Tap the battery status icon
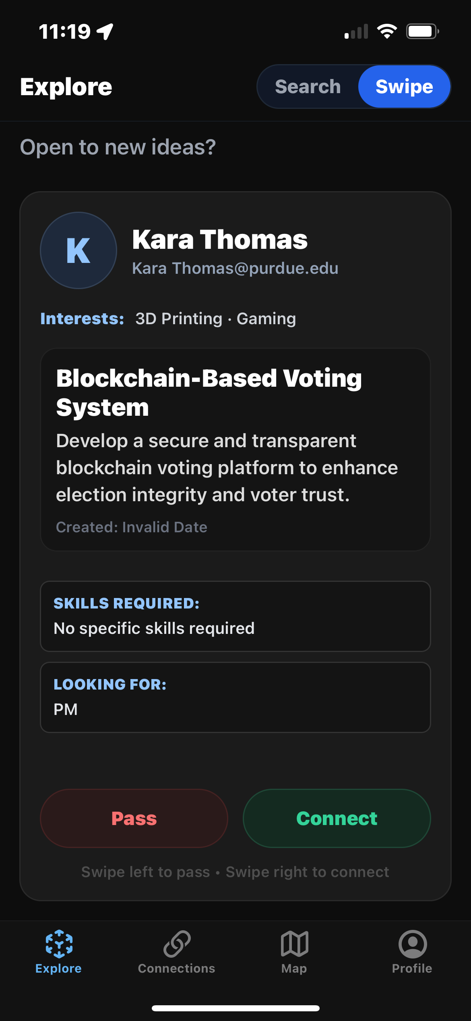The image size is (471, 1021). click(x=422, y=31)
